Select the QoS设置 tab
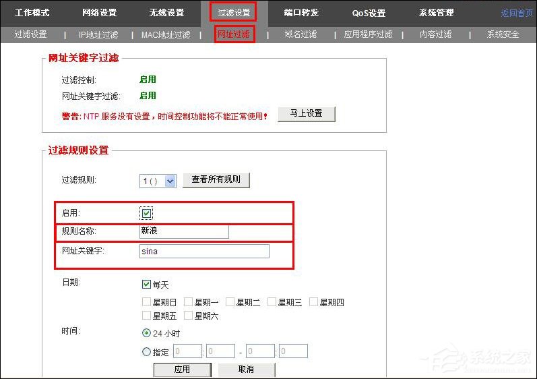Image resolution: width=537 pixels, height=379 pixels. 369,13
